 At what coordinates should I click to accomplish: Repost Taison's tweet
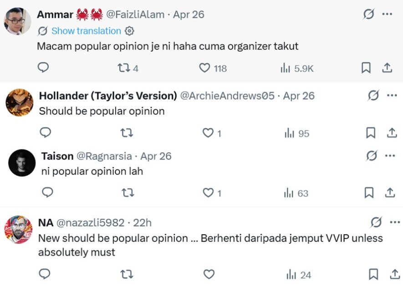coord(127,193)
